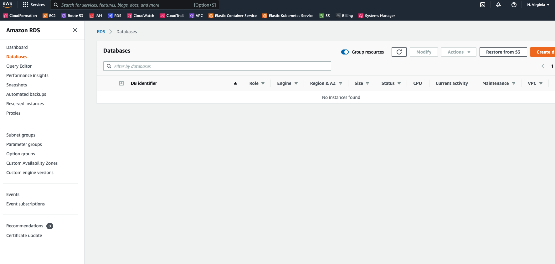Screen dimensions: 555x264
Task: Toggle Group resources switch
Action: (345, 52)
